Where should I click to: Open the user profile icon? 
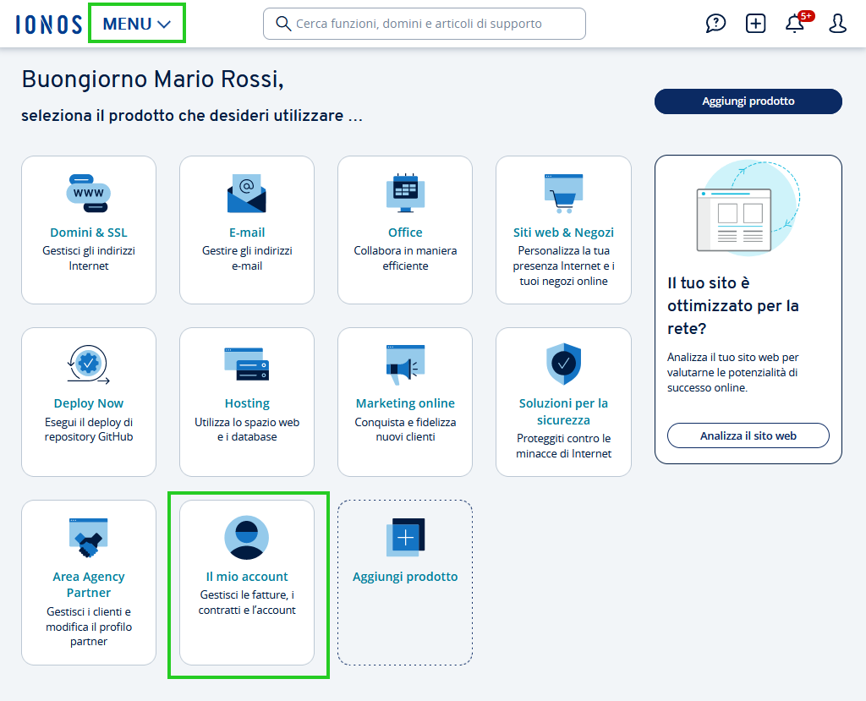837,24
